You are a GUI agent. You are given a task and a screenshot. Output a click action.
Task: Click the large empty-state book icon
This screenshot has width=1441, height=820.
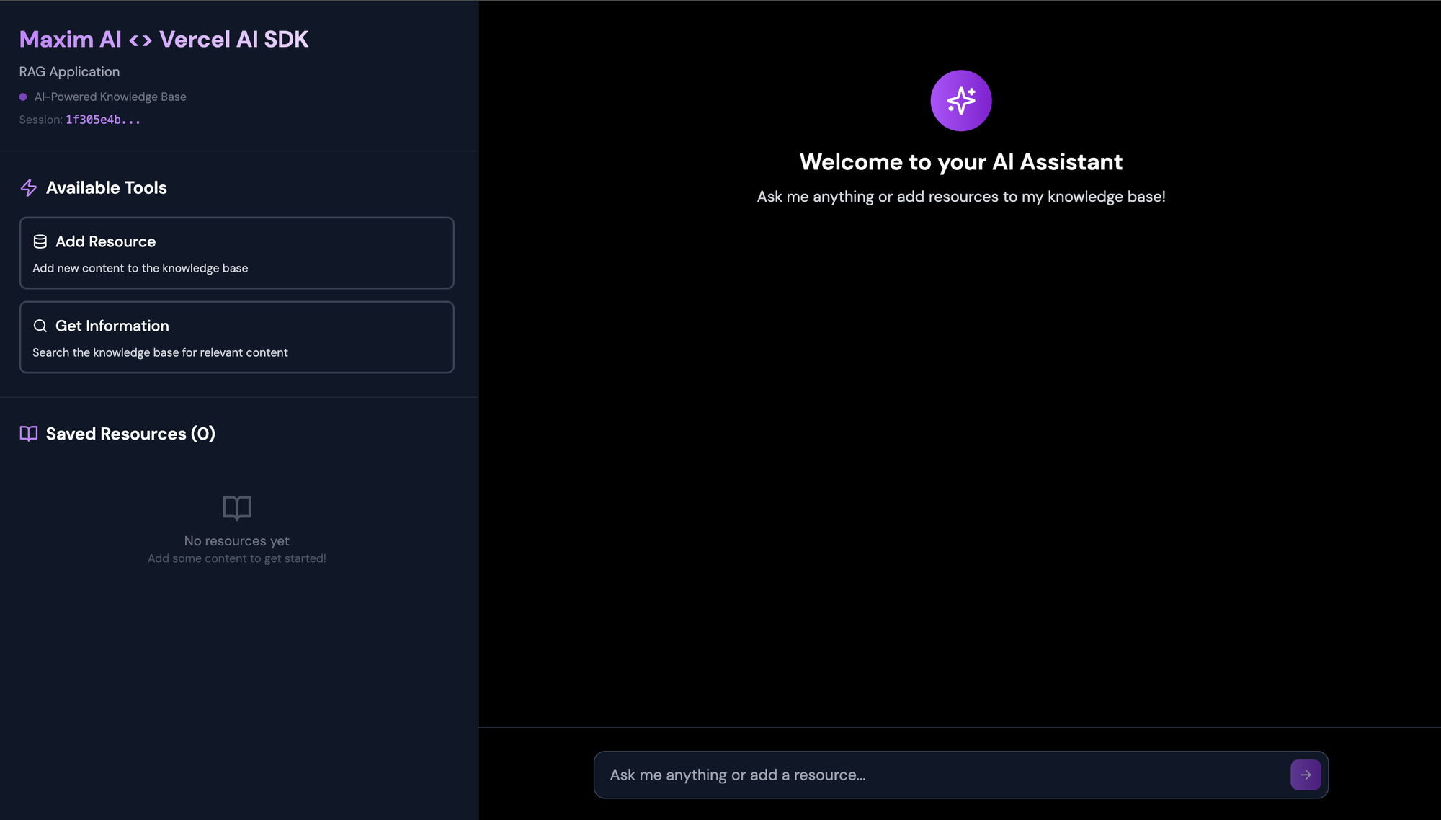pyautogui.click(x=236, y=507)
